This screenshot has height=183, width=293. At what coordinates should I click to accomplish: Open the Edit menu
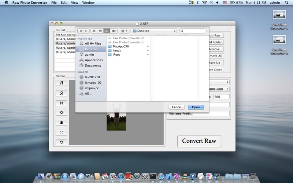coord(64,3)
